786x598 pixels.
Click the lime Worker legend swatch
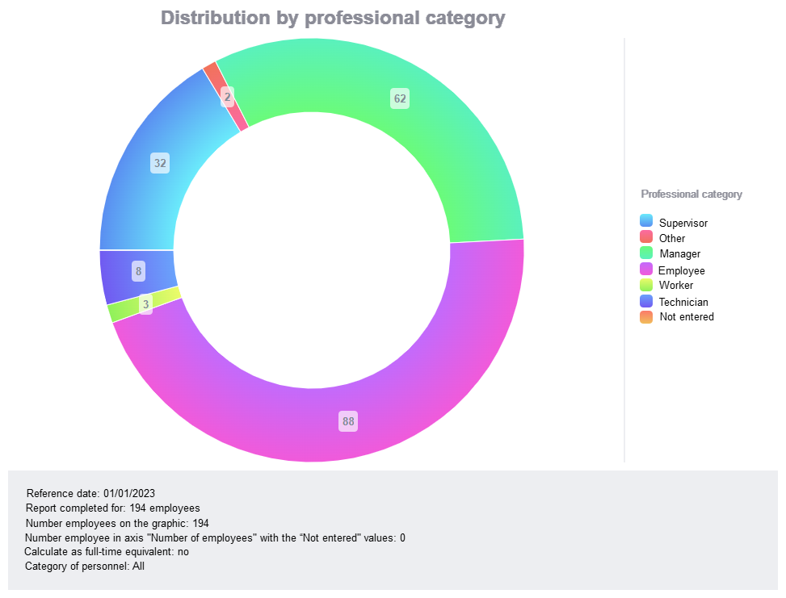(x=646, y=285)
